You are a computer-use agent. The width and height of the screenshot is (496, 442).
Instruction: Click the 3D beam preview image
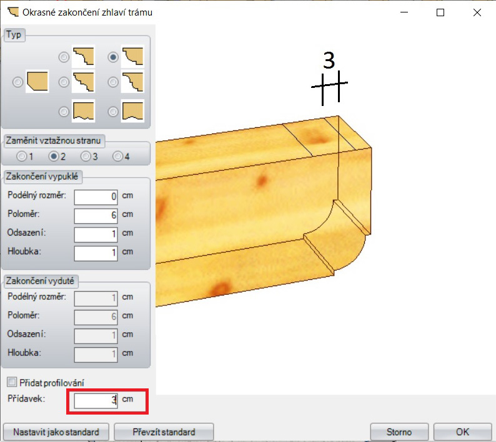(x=264, y=211)
